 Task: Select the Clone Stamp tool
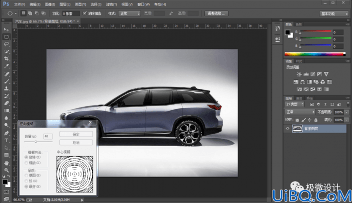pos(6,89)
